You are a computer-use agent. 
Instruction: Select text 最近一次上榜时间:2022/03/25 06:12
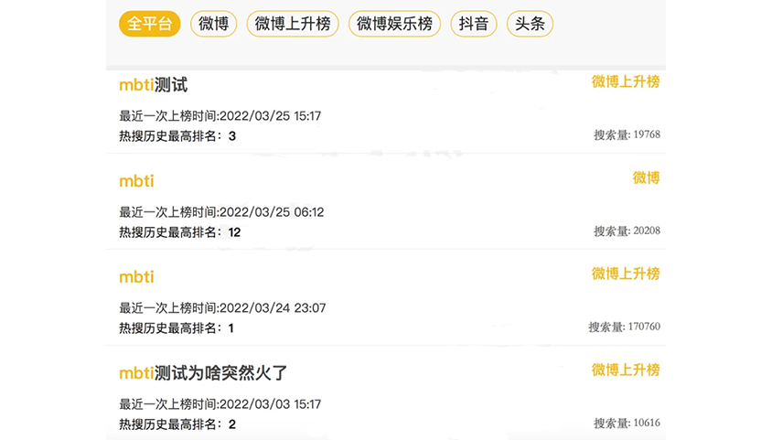tap(221, 212)
